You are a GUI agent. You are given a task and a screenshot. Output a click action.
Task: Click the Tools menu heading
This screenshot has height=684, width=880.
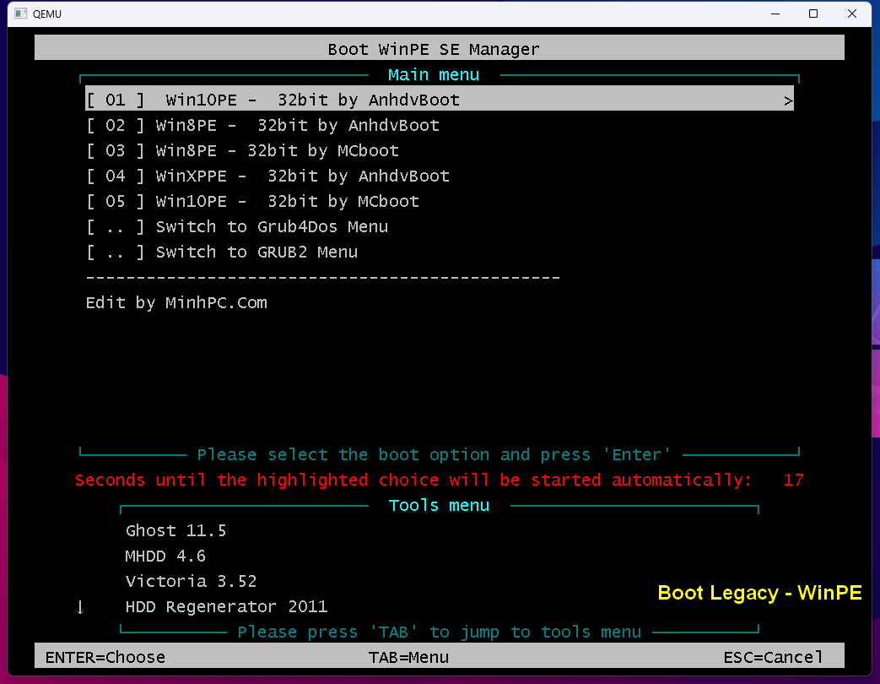point(439,506)
